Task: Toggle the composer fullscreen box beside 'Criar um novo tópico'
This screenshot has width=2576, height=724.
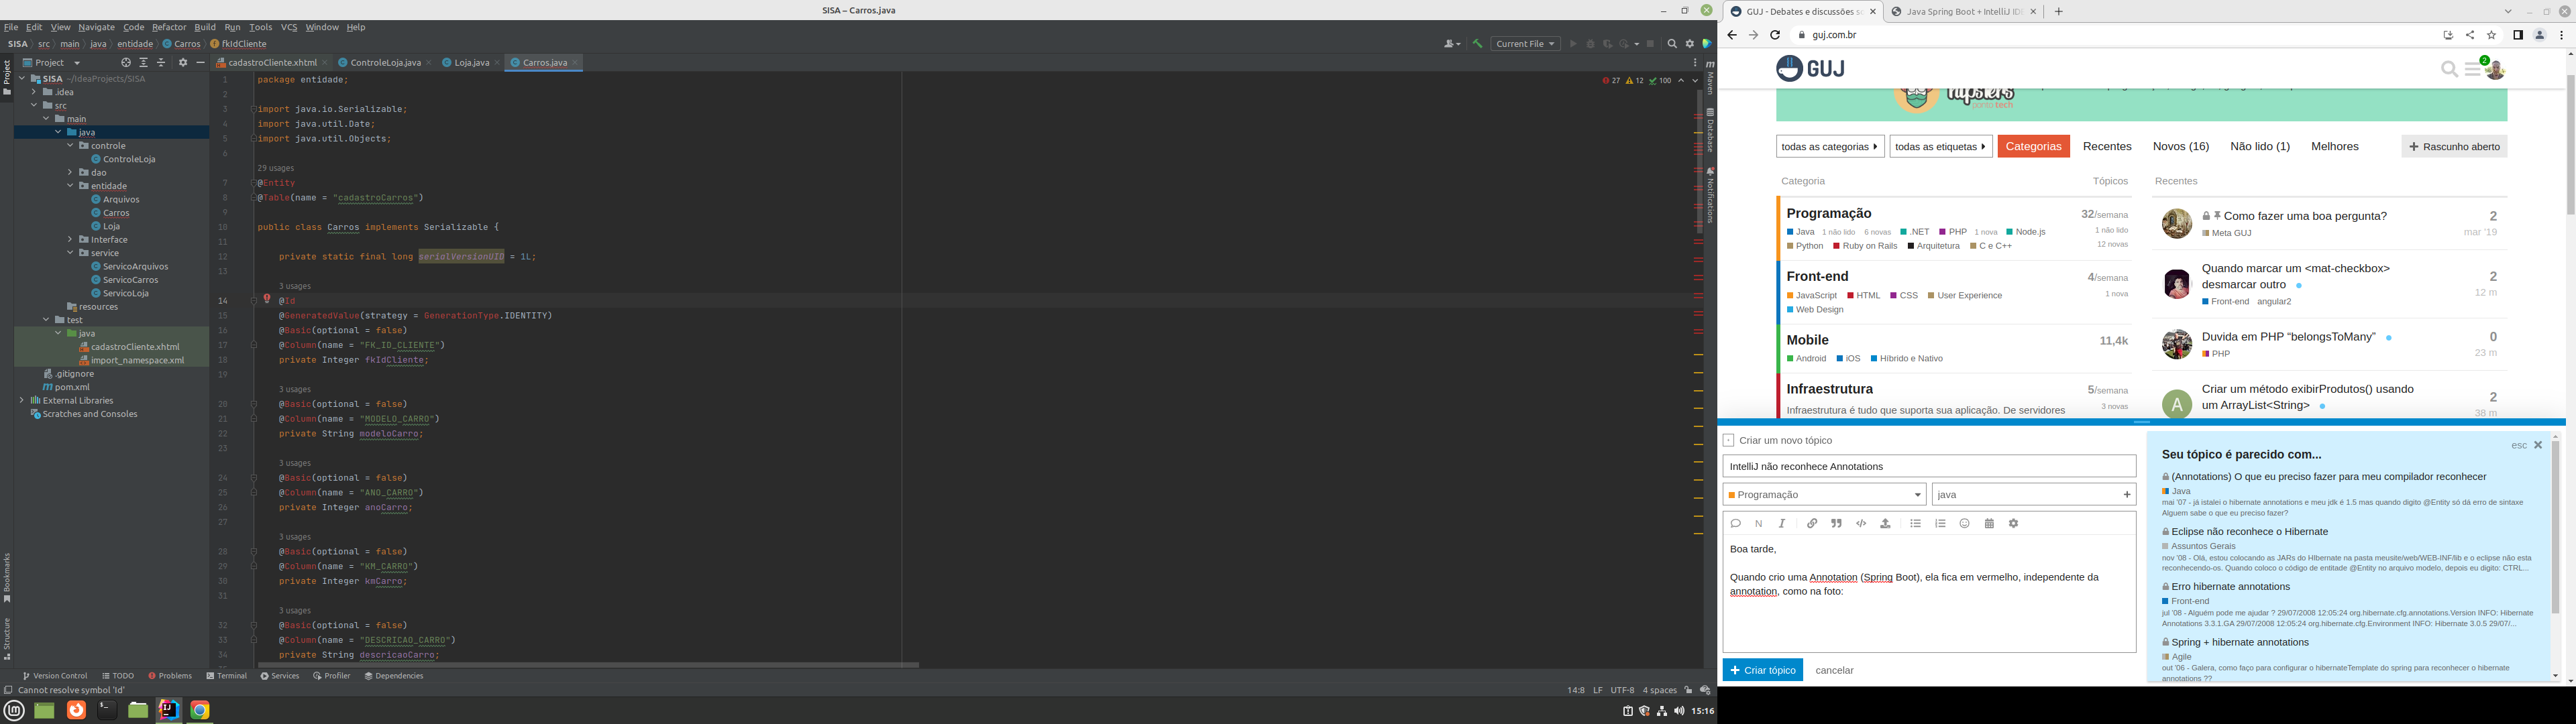Action: pyautogui.click(x=1728, y=440)
